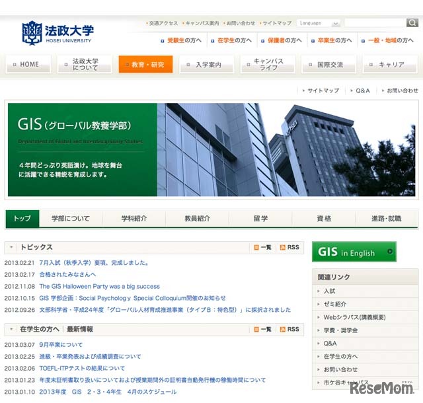Viewport: 423px width, 403px height.
Task: Open 学費・奨学金 related link
Action: point(365,330)
